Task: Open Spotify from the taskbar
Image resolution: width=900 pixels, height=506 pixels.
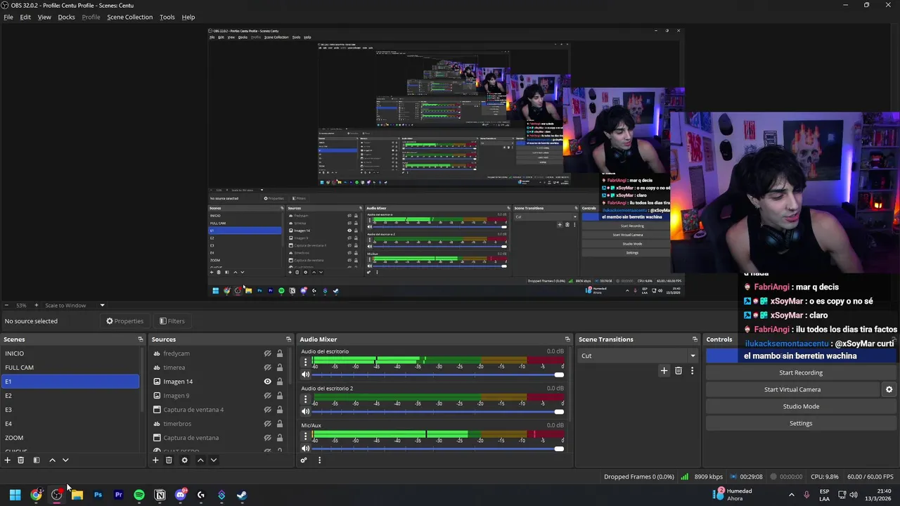Action: [139, 495]
